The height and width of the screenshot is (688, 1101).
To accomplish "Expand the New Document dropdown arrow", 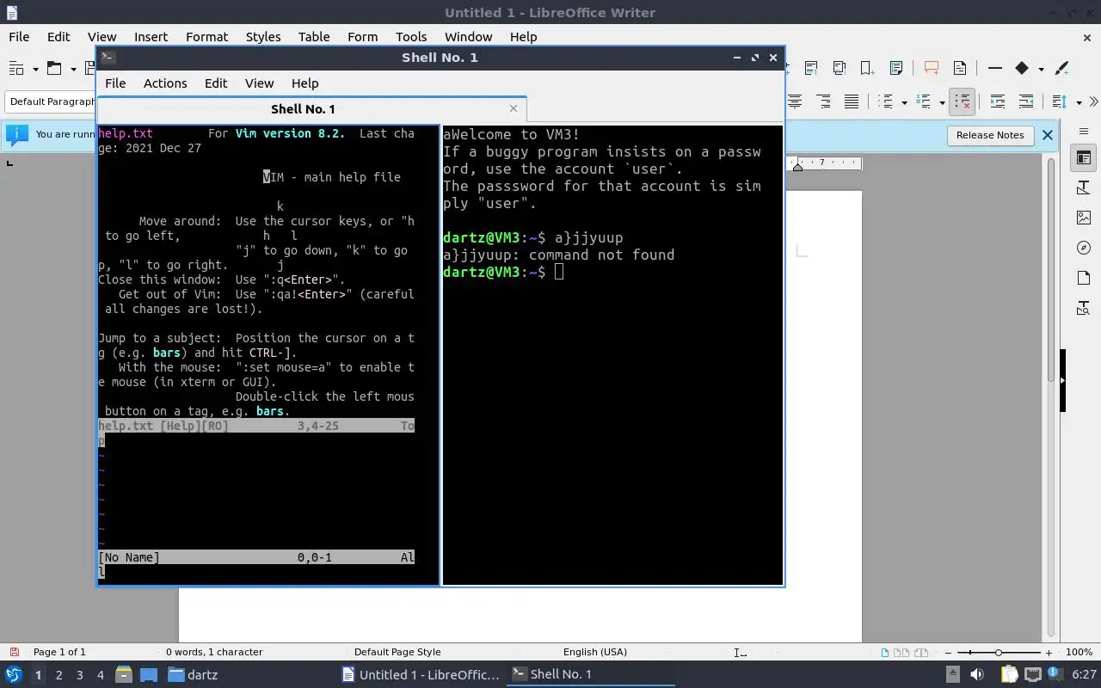I will pos(35,69).
